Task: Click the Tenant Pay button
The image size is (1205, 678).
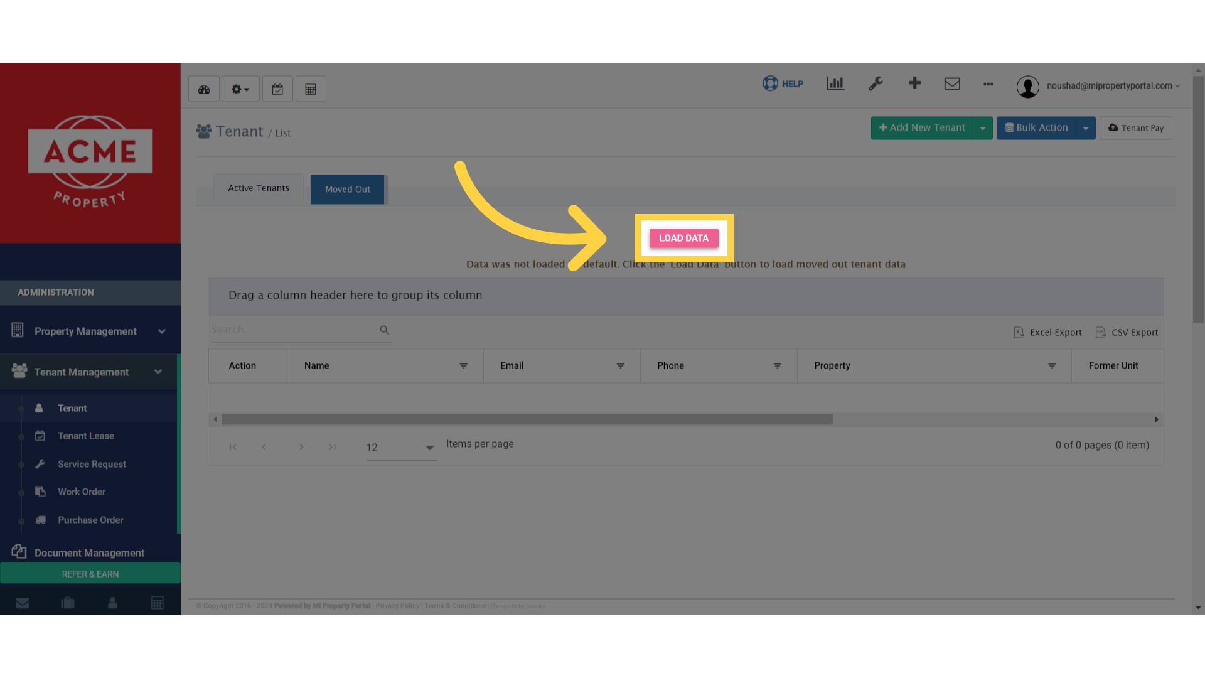Action: pos(1135,128)
